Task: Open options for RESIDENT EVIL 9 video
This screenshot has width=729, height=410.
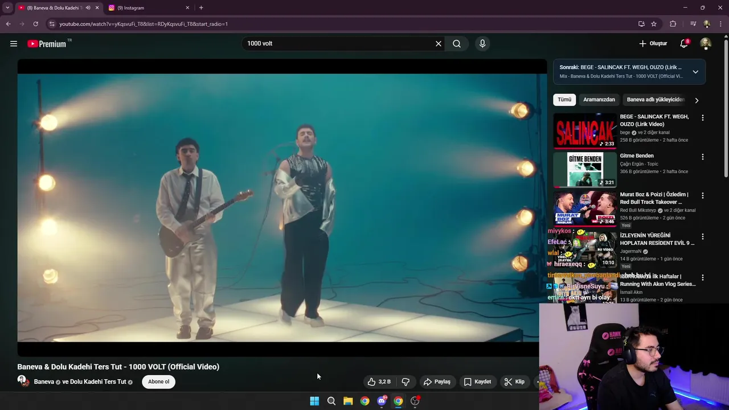Action: click(x=702, y=236)
